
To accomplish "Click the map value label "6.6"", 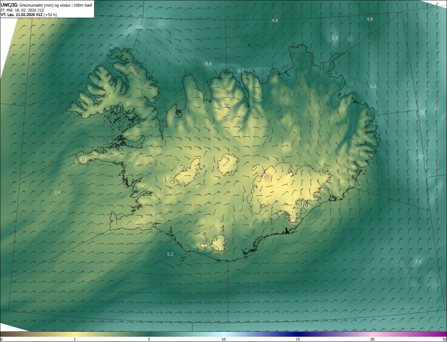I will coord(373,86).
